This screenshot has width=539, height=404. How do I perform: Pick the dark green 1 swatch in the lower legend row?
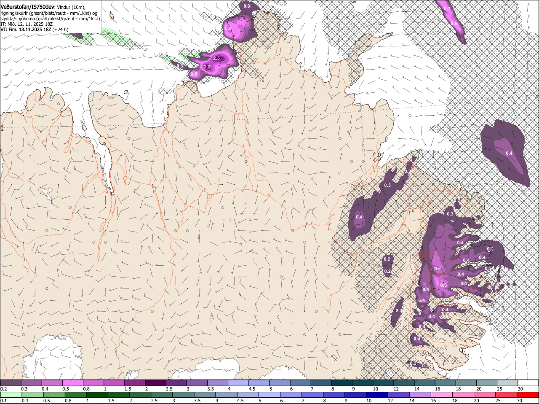pyautogui.click(x=97, y=395)
